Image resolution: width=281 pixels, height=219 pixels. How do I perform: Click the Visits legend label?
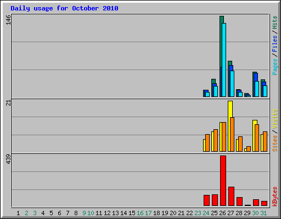coord(274,119)
